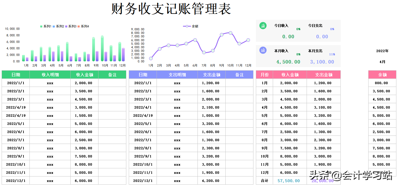Click the purple bar-chart icon on the 本月收入 card

pyautogui.click(x=263, y=51)
